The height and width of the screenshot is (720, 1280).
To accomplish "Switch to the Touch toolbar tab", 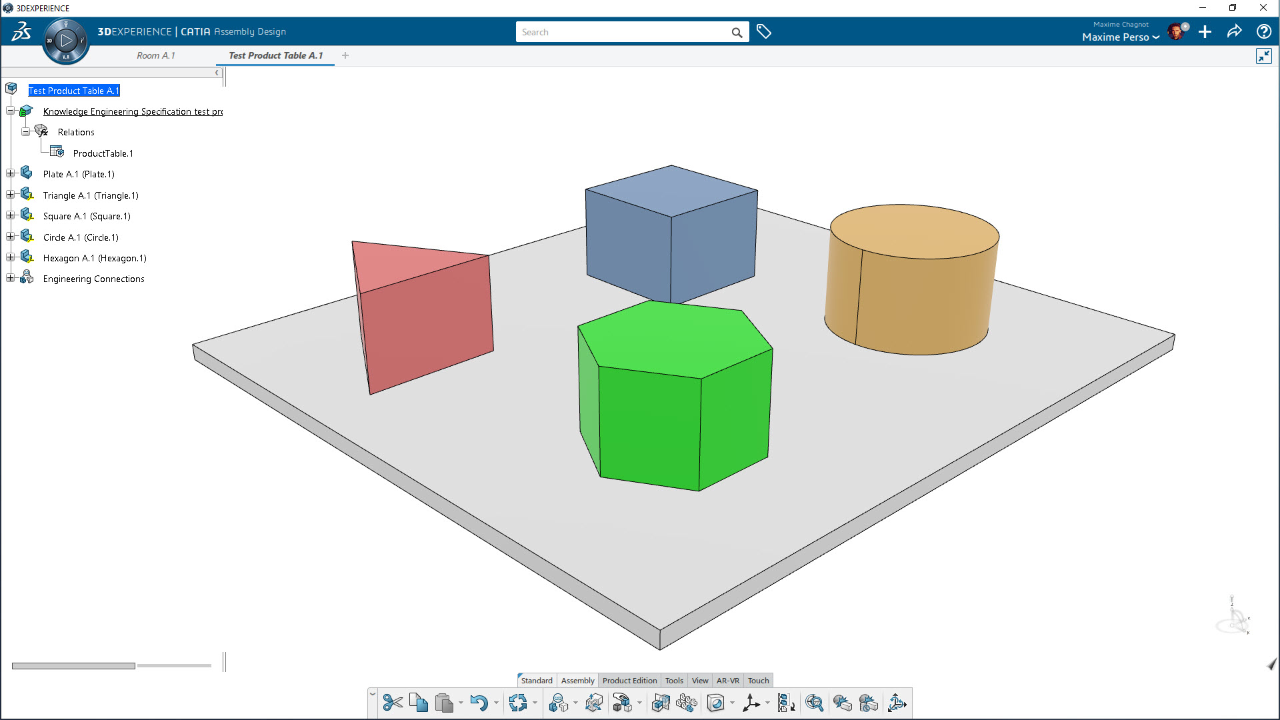I will pos(758,681).
